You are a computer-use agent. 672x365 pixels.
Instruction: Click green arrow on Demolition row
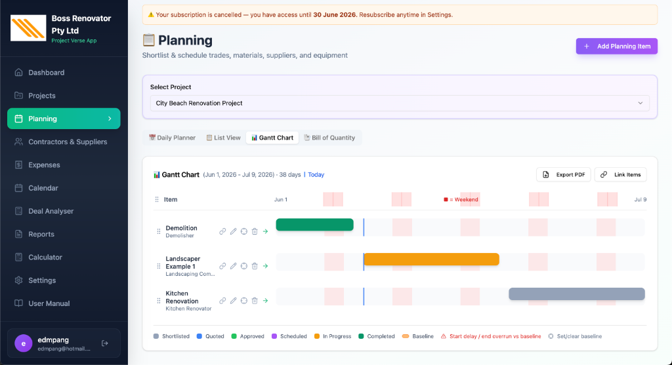[x=265, y=231]
